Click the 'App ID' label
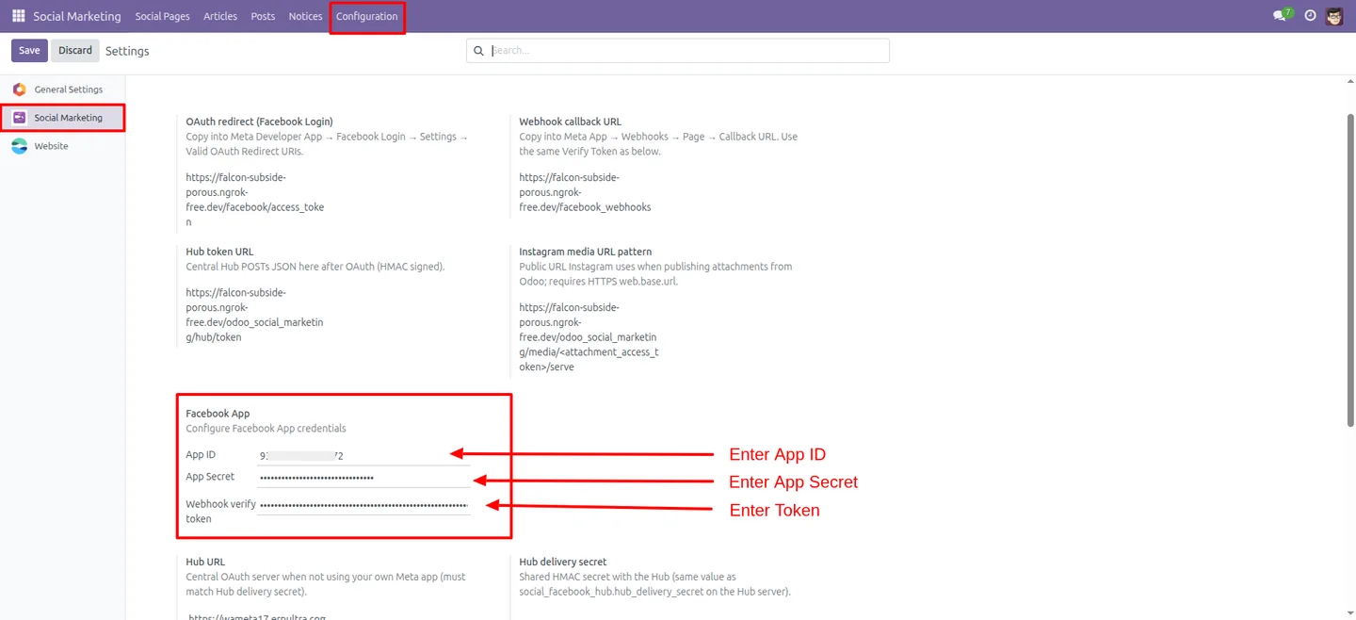The image size is (1356, 620). click(201, 455)
